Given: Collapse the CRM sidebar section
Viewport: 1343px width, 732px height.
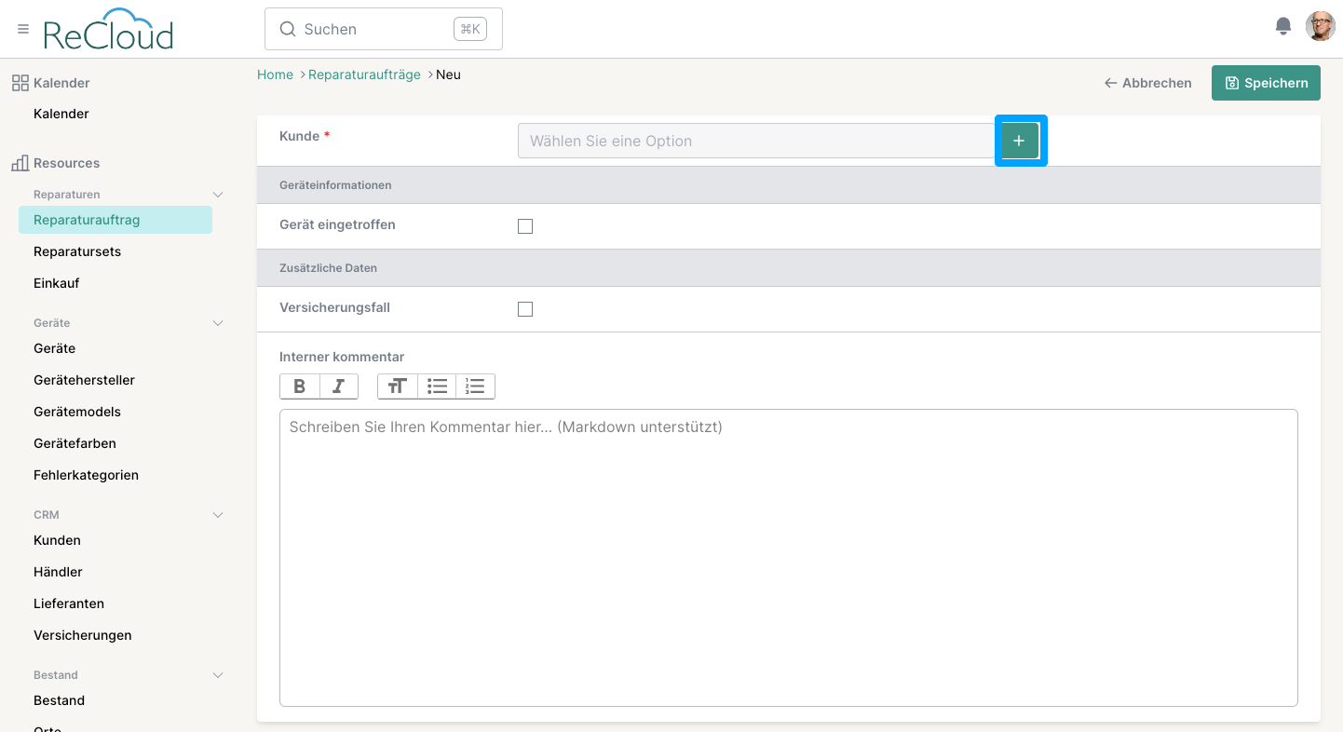Looking at the screenshot, I should pyautogui.click(x=218, y=515).
